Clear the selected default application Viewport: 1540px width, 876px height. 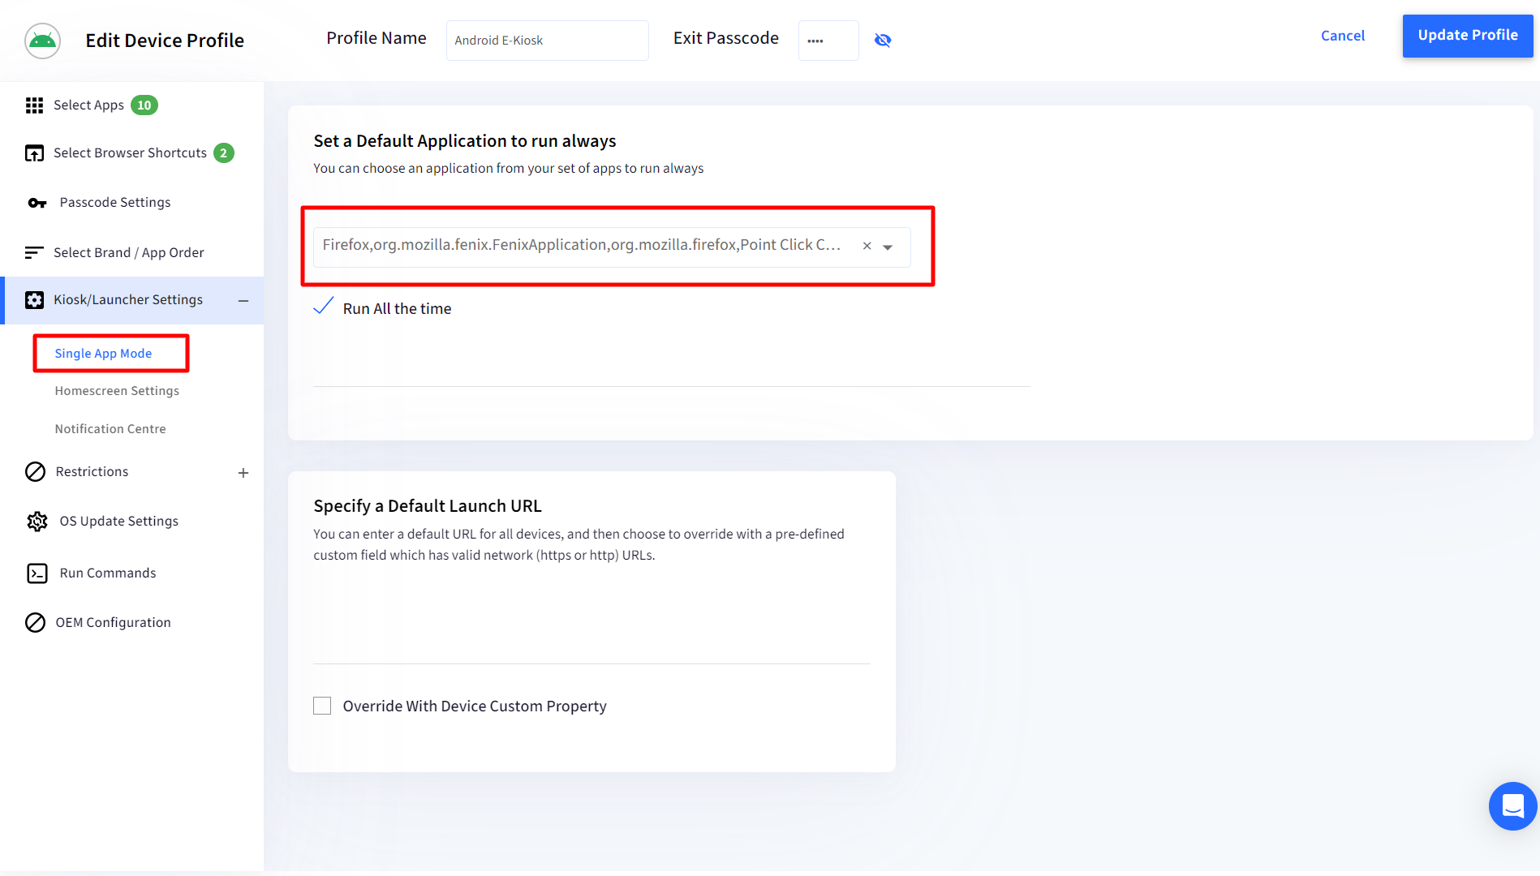click(x=867, y=246)
